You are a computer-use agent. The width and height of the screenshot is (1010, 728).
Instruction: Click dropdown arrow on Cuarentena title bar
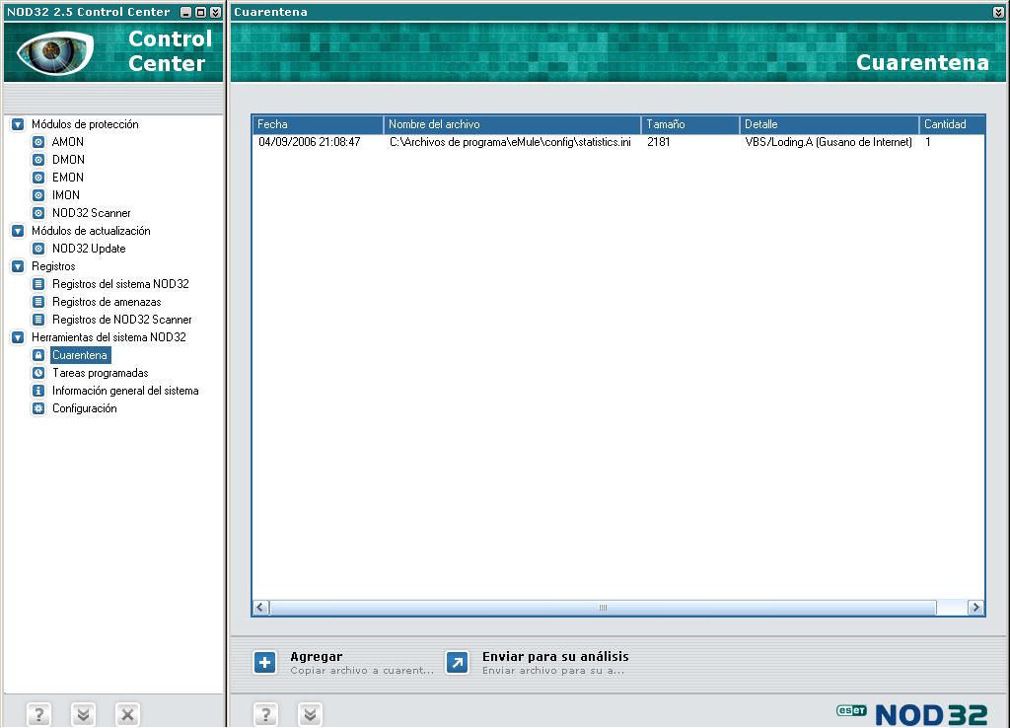998,12
